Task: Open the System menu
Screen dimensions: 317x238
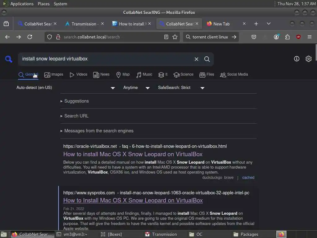Action: tap(60, 4)
